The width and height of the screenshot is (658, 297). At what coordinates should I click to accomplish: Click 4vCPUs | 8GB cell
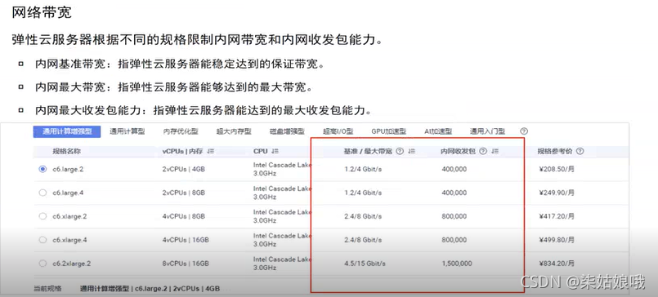point(184,216)
